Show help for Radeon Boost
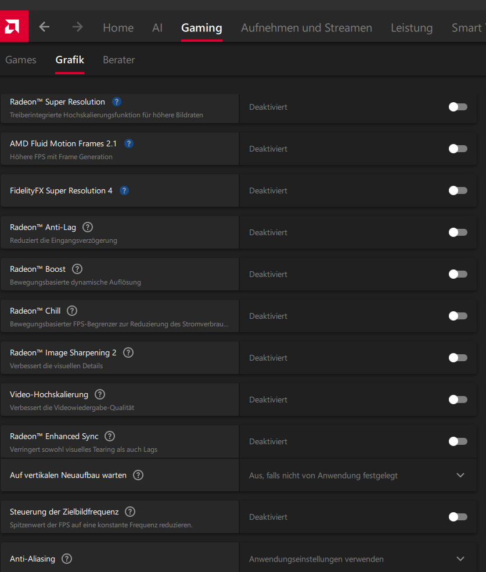Screen dimensions: 486x572 pyautogui.click(x=77, y=269)
